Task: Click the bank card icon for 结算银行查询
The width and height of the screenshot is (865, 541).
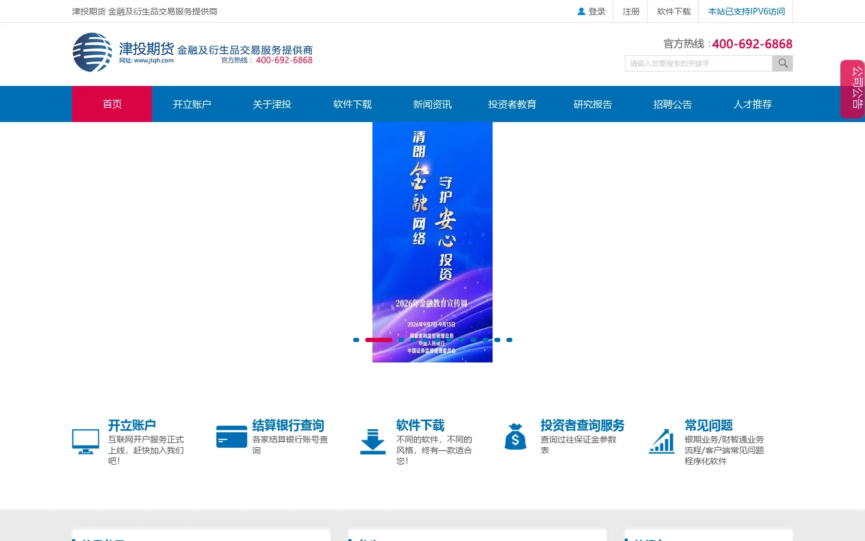Action: tap(232, 436)
